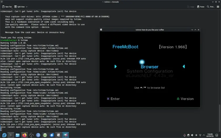Viewport: 221px width, 138px height.
Task: Click the X Enter prompt
Action: click(x=113, y=99)
